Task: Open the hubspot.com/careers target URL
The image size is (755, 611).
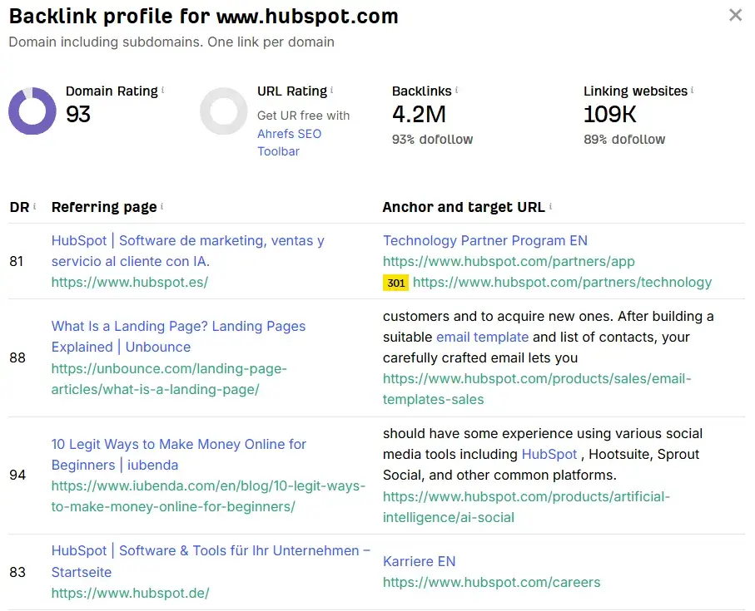Action: [492, 583]
